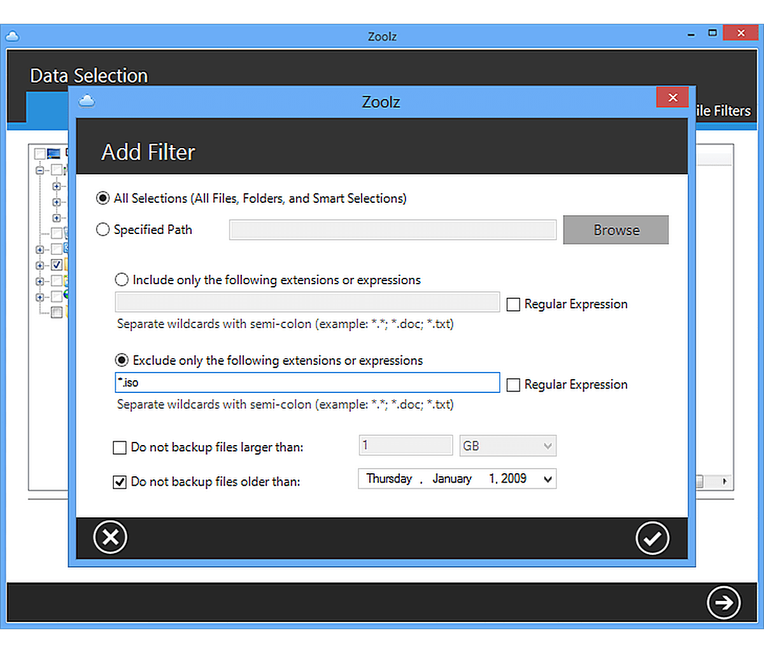Maximize the main Zoolz window
764x653 pixels.
[x=712, y=33]
